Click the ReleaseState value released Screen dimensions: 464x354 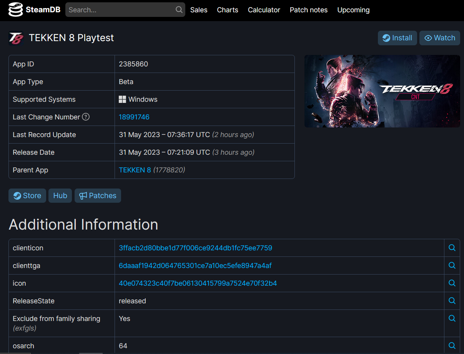(132, 301)
